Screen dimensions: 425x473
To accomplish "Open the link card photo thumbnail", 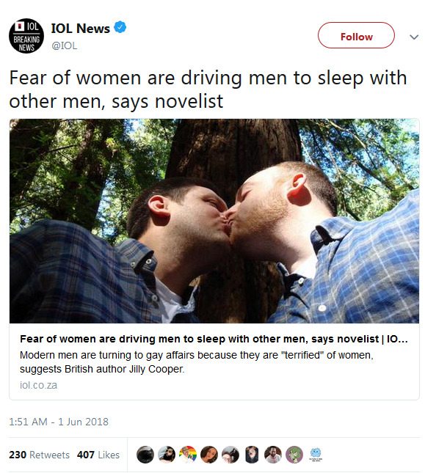I will pos(214,221).
